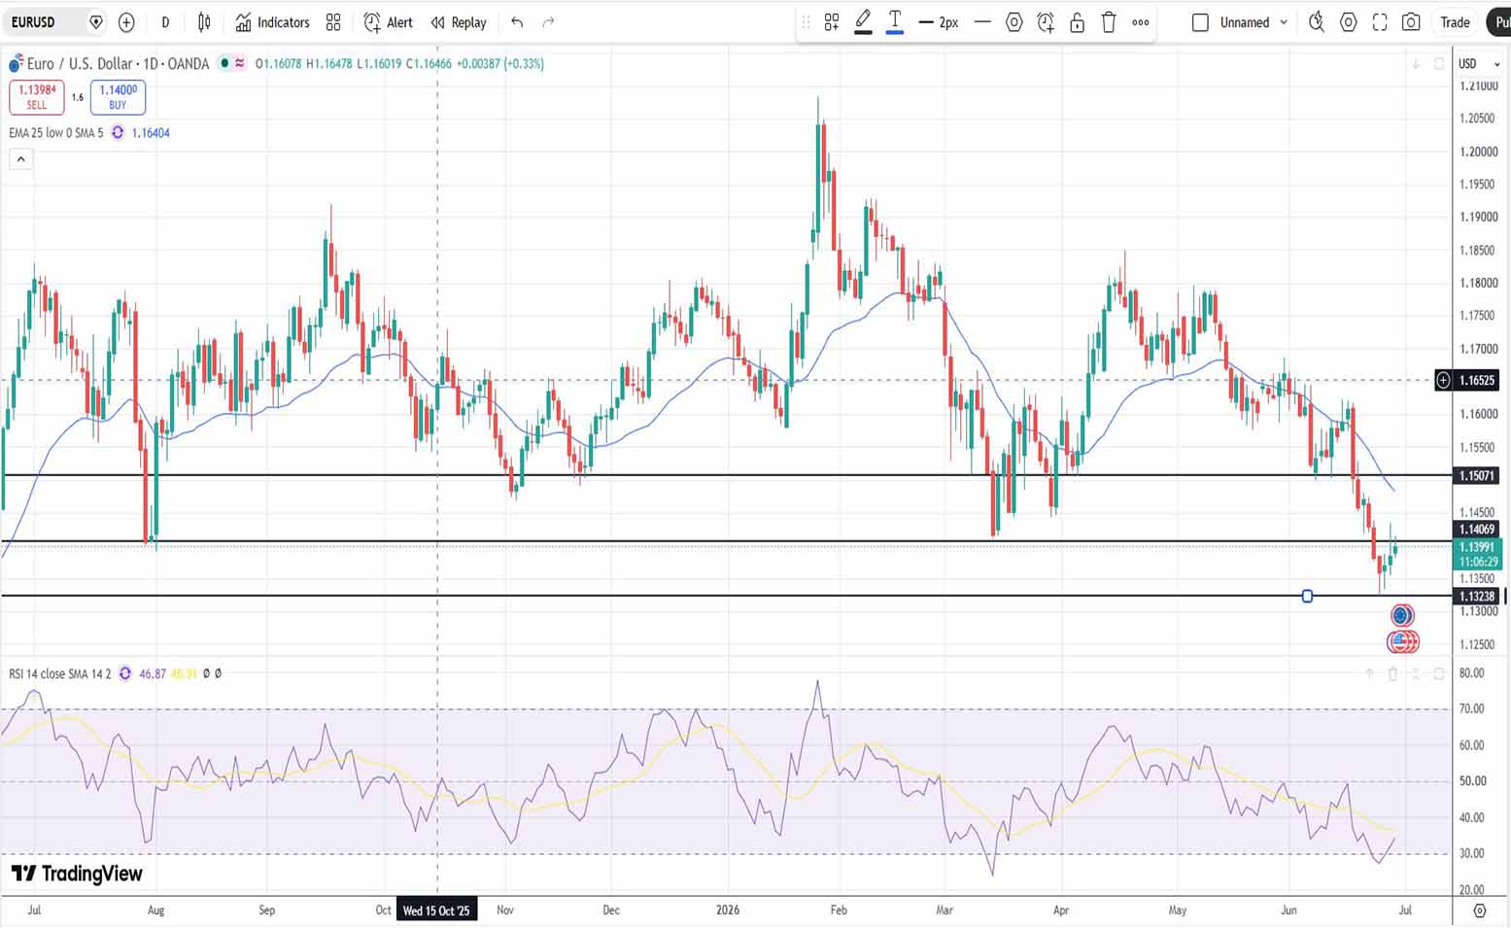Open chart settings hexagon in top bar
The width and height of the screenshot is (1511, 928).
pos(1348,21)
